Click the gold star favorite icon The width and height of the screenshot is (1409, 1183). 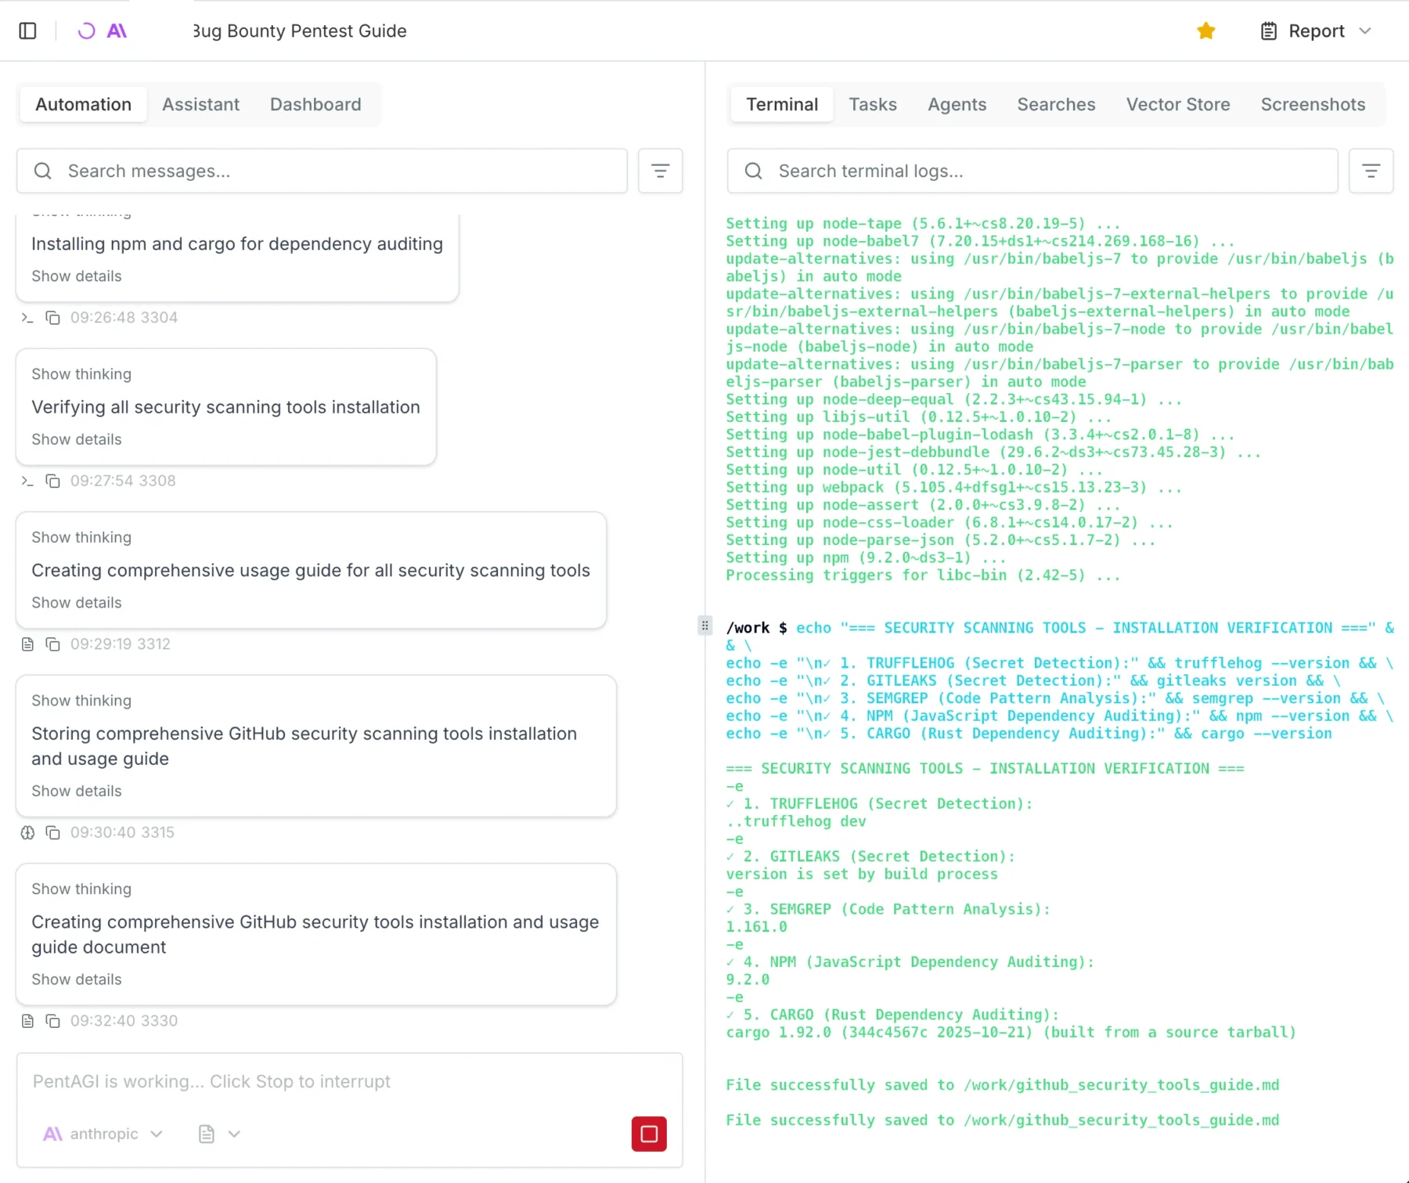tap(1205, 31)
